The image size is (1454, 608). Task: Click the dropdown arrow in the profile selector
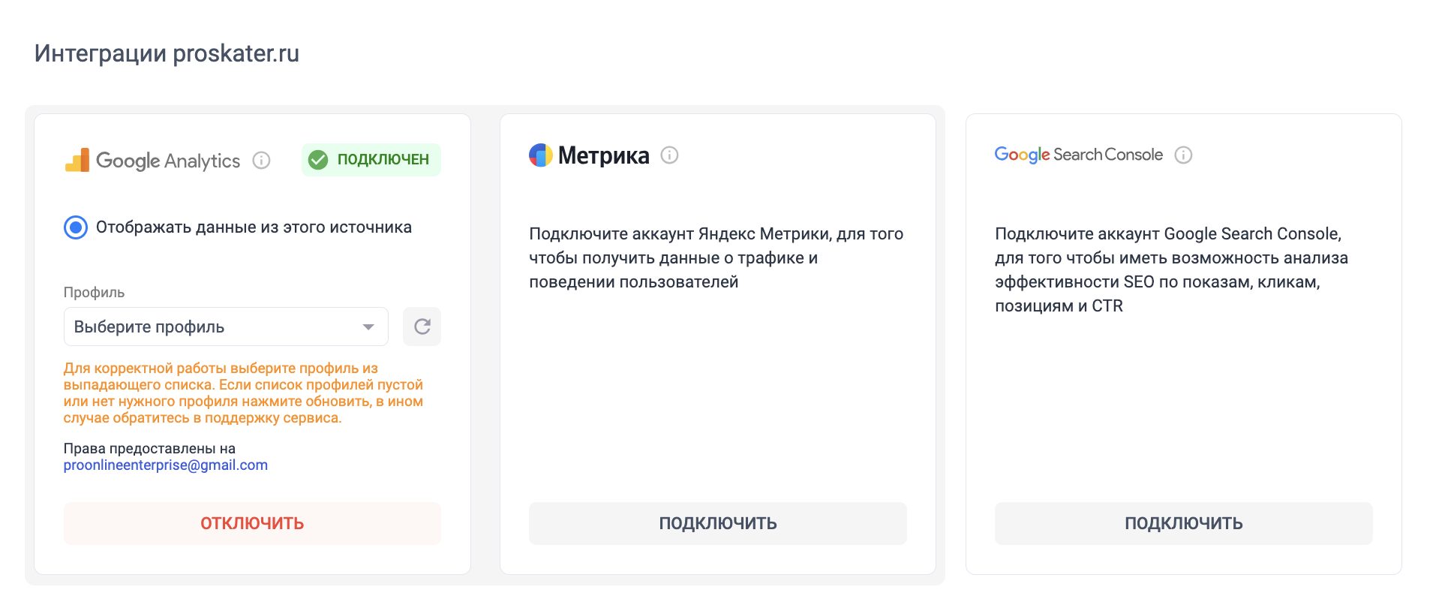tap(368, 327)
